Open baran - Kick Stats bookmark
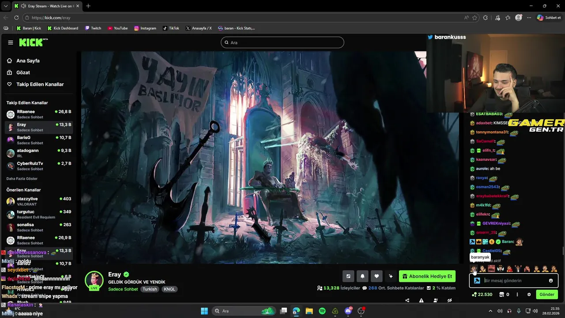Image resolution: width=565 pixels, height=318 pixels. (236, 28)
